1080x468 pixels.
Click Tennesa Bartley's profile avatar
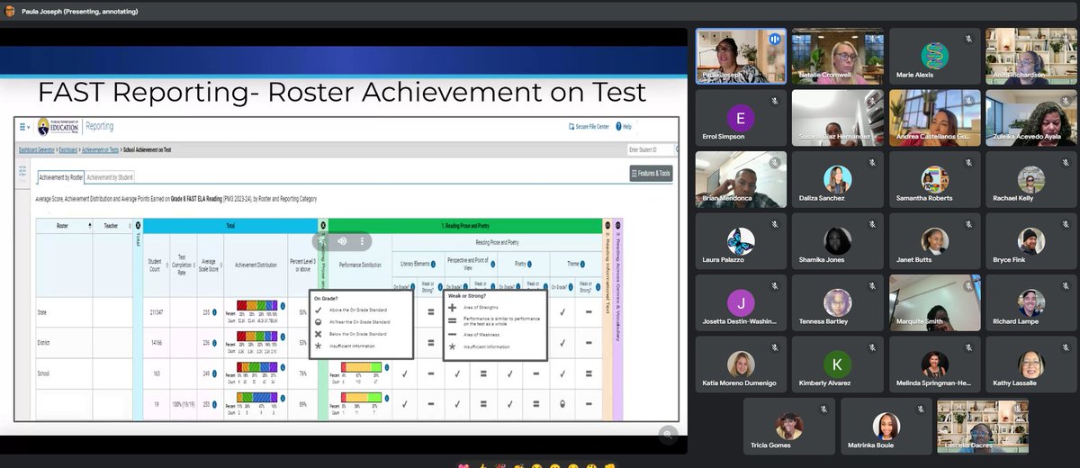[x=837, y=302]
